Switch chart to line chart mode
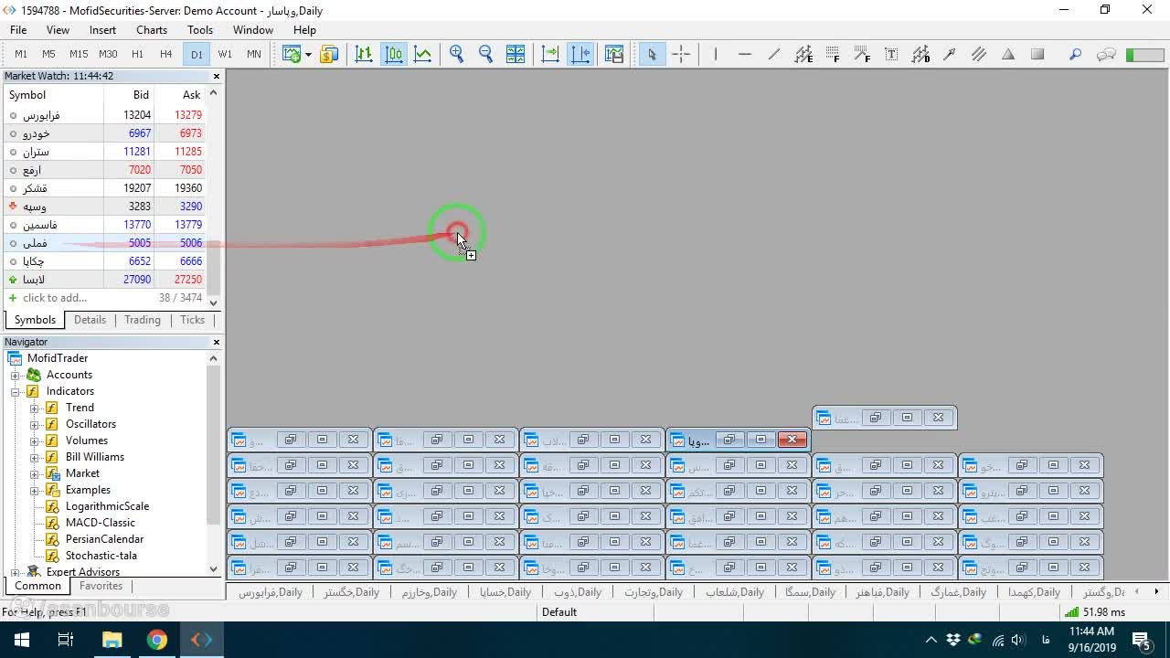This screenshot has height=658, width=1170. click(423, 55)
